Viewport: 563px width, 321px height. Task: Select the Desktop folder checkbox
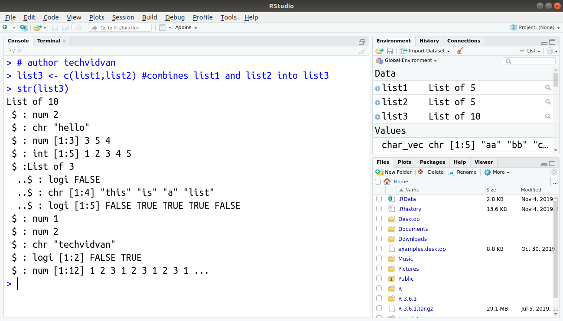(379, 219)
